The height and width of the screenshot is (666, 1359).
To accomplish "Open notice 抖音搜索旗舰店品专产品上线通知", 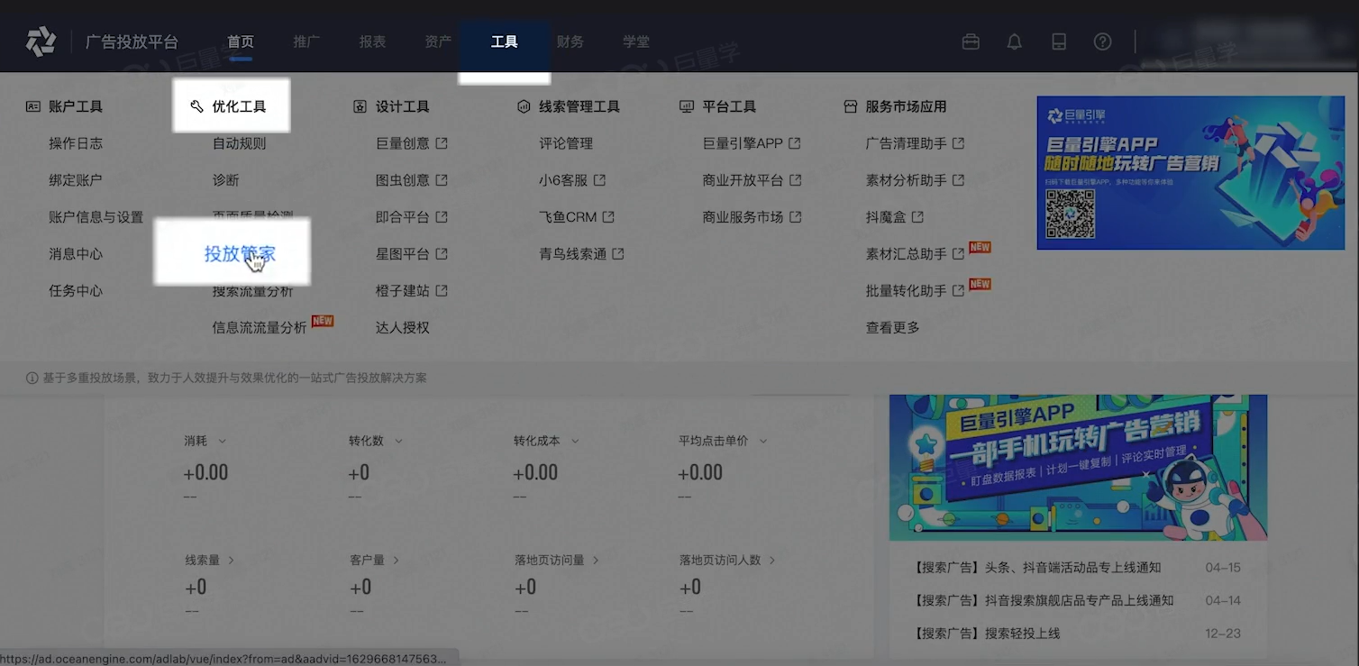I will 1044,600.
